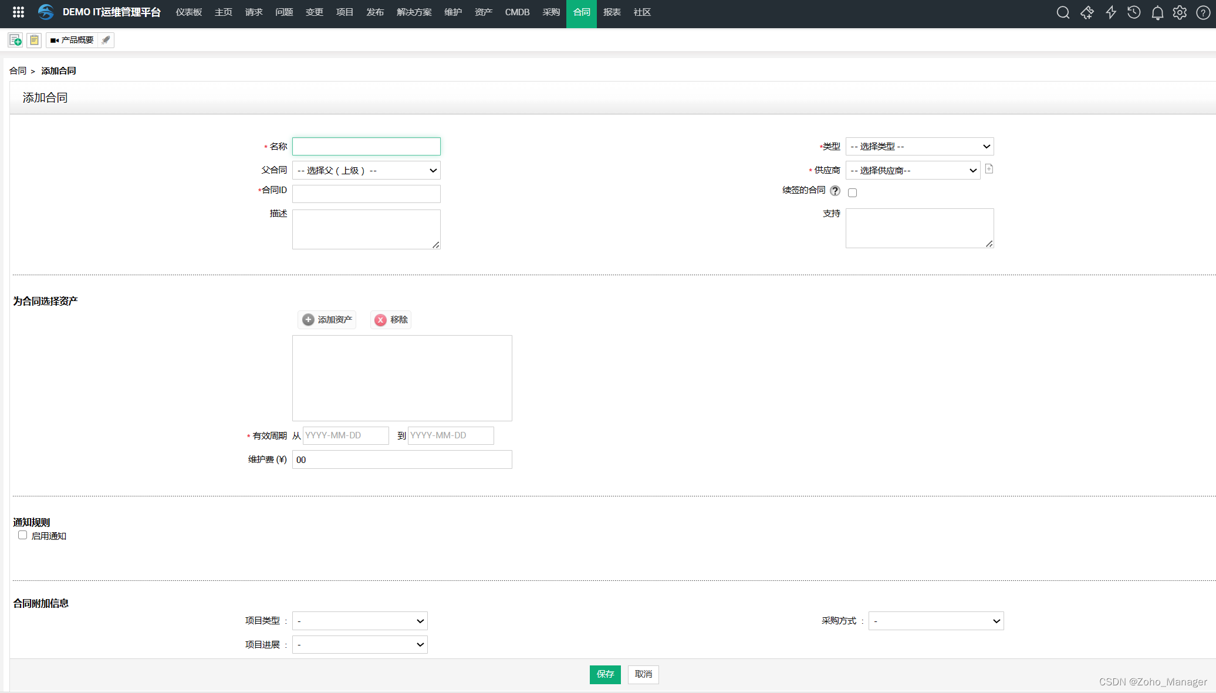Open the help question mark icon
This screenshot has height=693, width=1216.
click(1203, 12)
